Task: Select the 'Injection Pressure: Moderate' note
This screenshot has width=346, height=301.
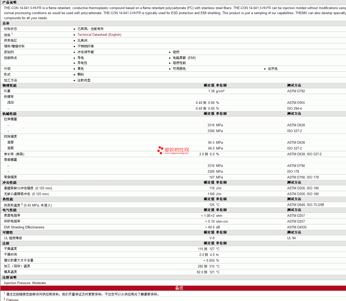Action: (x=25, y=283)
